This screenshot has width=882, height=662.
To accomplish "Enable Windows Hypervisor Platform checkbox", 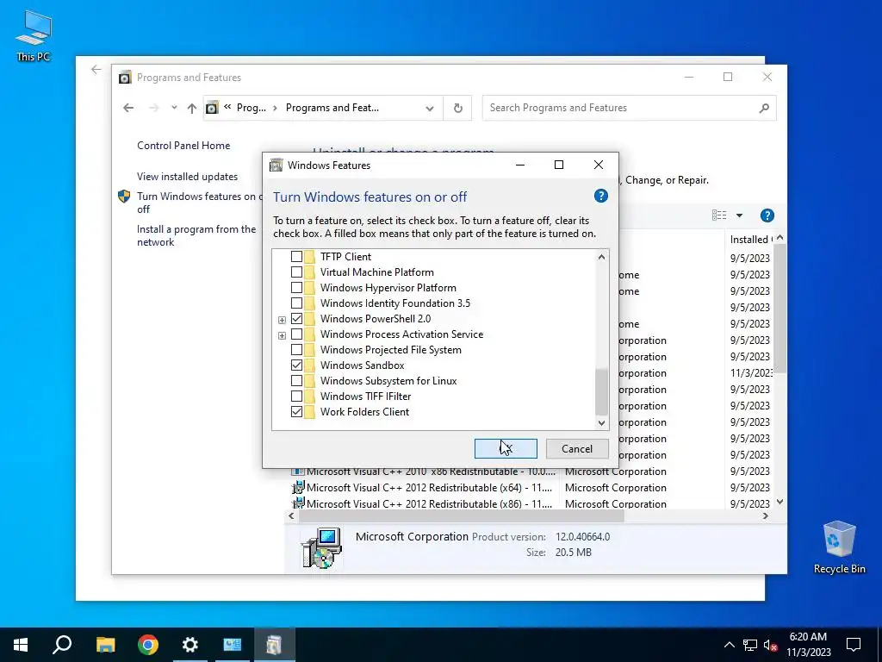I will click(296, 288).
